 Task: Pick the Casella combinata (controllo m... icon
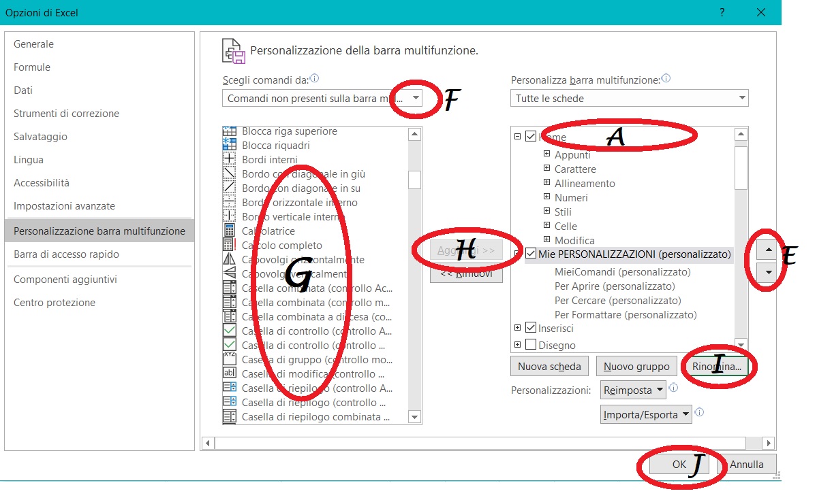(x=229, y=302)
